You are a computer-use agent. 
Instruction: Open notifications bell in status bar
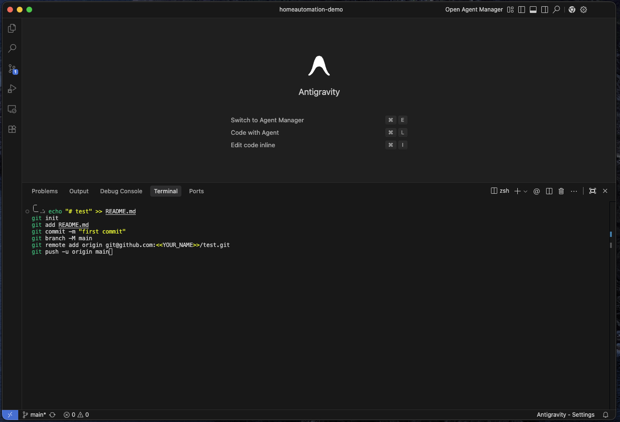[x=606, y=415]
